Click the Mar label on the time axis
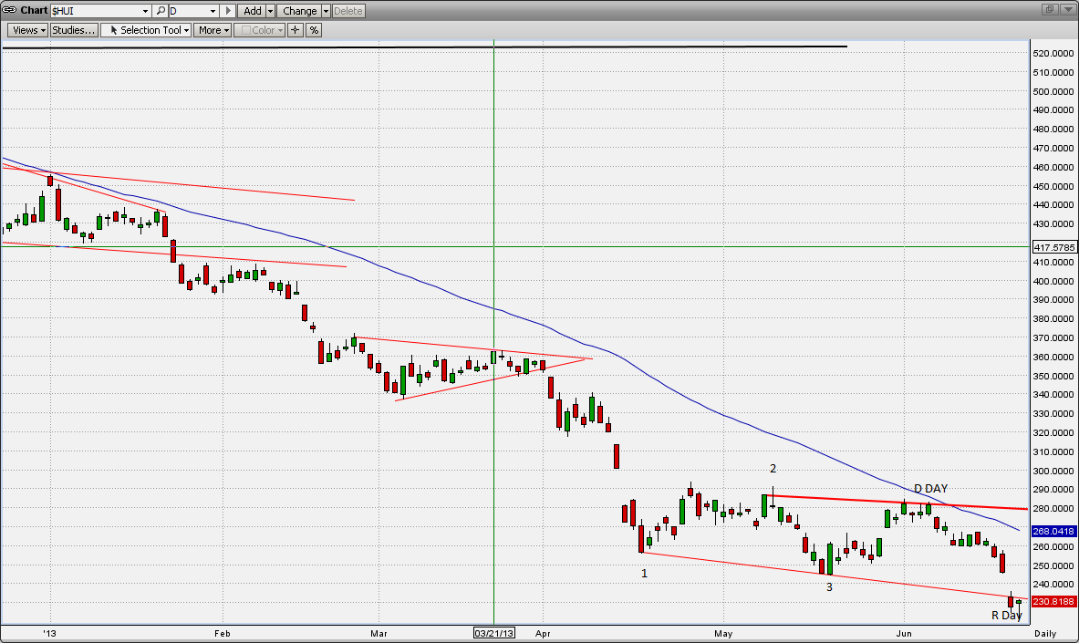Screen dimensions: 1079x643 [x=379, y=633]
